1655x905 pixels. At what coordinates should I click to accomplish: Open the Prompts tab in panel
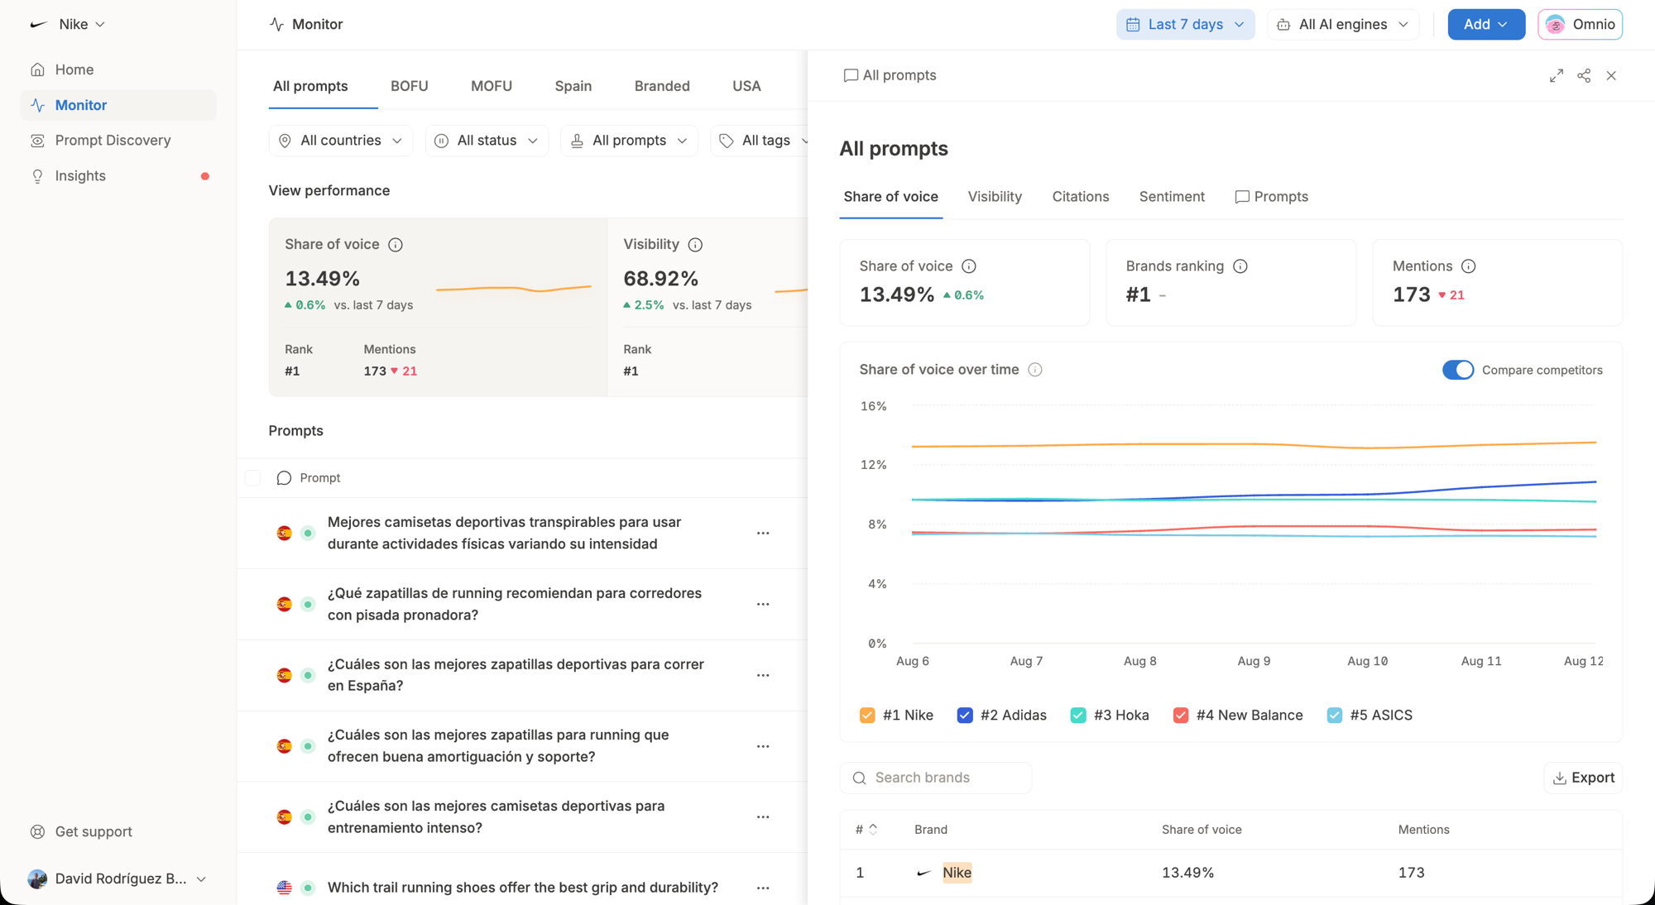(x=1271, y=197)
